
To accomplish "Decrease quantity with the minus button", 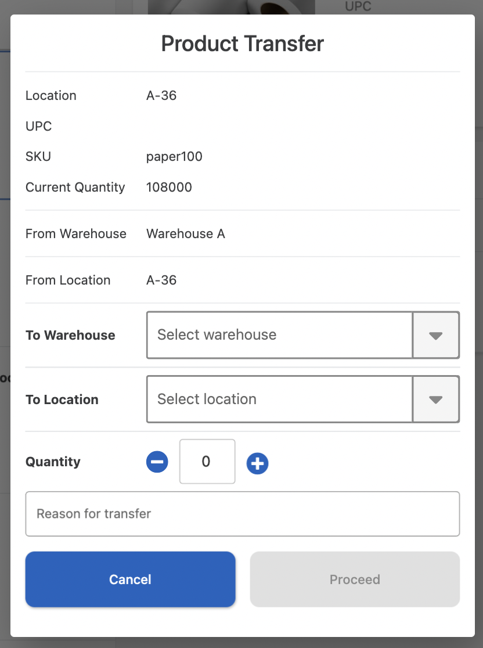I will (157, 462).
